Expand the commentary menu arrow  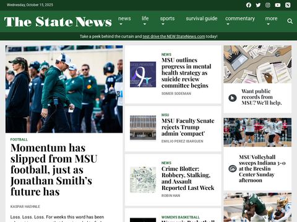point(228,24)
